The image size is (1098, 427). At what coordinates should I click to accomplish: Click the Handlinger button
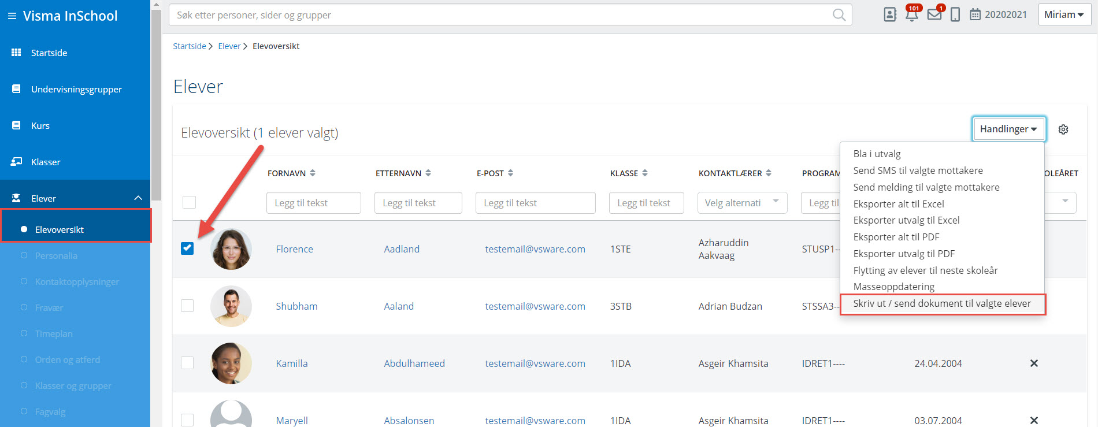pos(1008,129)
